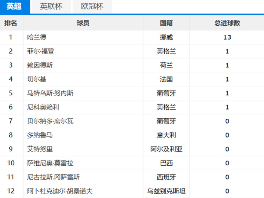Select player name 切尔基
This screenshot has height=198, width=264.
pos(37,79)
